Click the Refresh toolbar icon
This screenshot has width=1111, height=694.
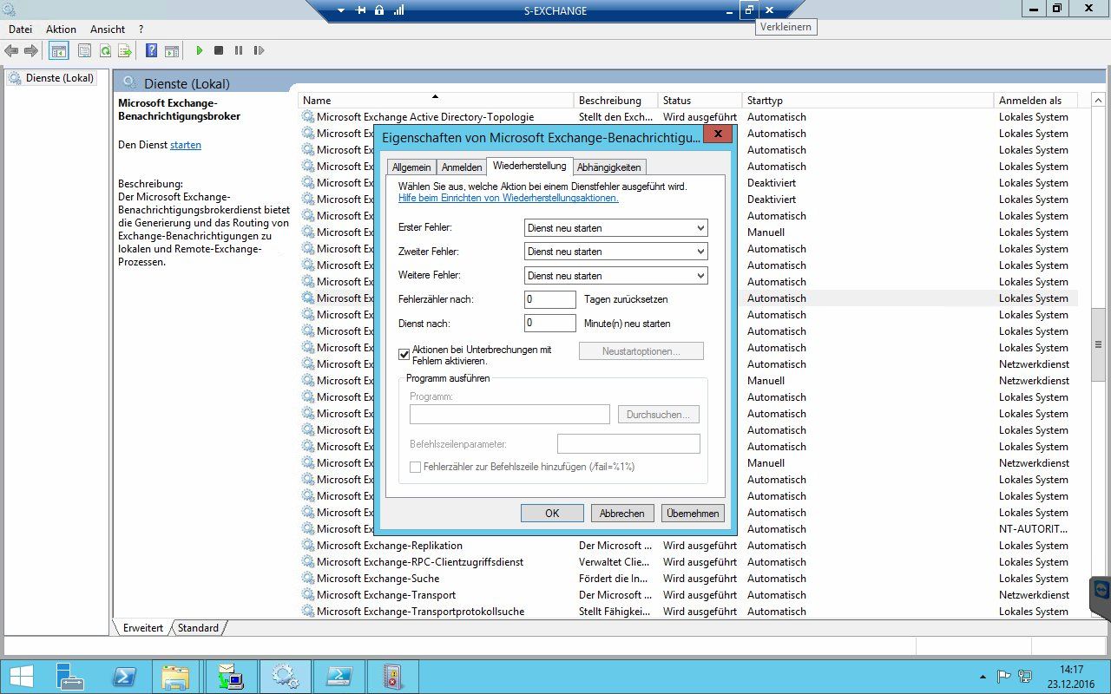click(104, 51)
